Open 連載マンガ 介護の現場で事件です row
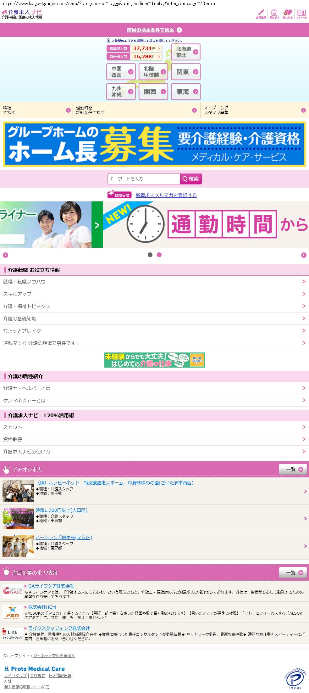This screenshot has height=693, width=309. pos(154,343)
